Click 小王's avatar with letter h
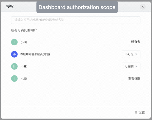Viewport: 152px width, 120px height. (x=14, y=66)
